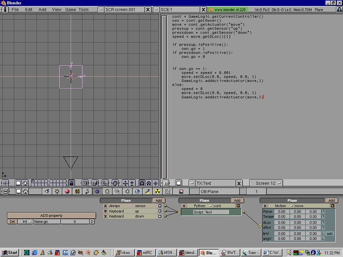
Task: Open the Material buttons (red sphere icon)
Action: coord(67,192)
